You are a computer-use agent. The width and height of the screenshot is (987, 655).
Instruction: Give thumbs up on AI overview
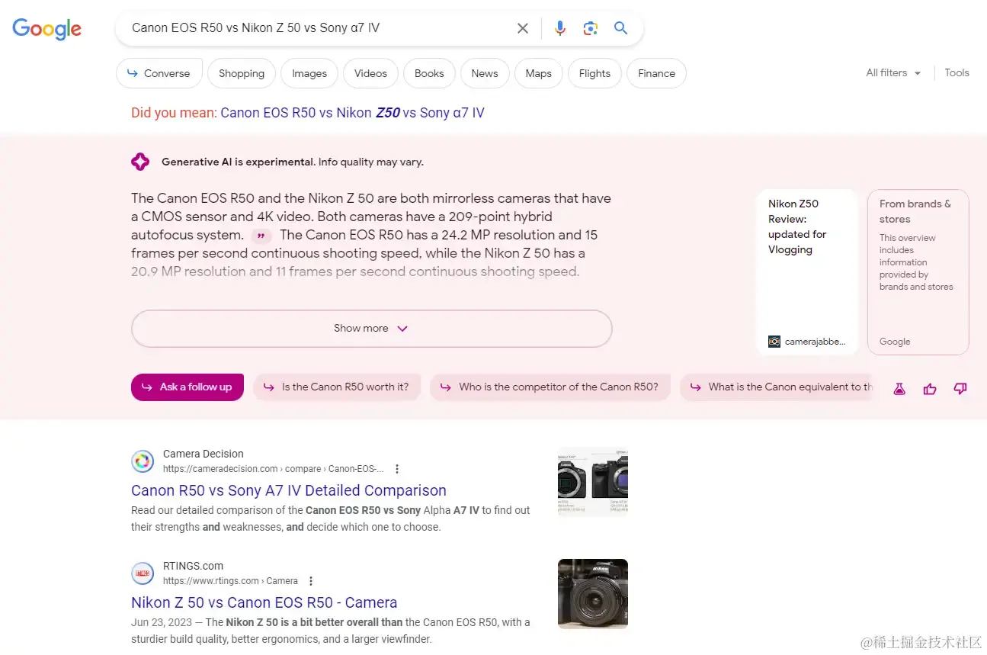pyautogui.click(x=930, y=389)
